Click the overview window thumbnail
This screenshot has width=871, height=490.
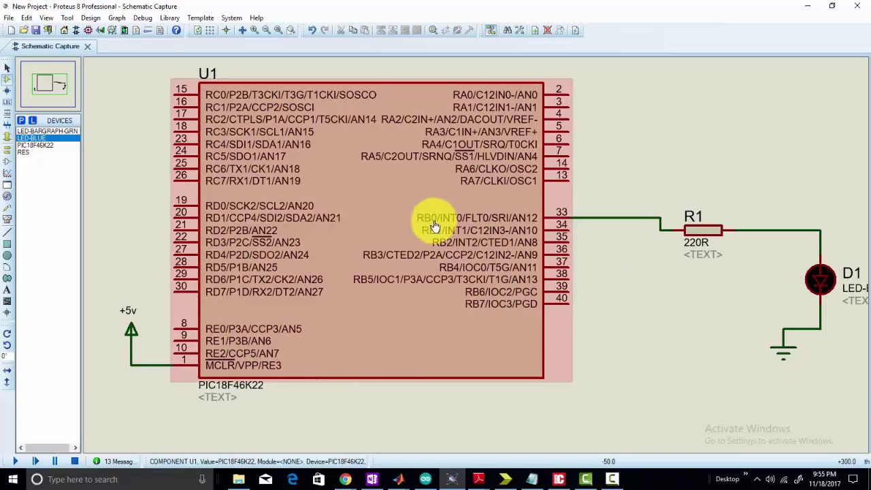point(48,84)
